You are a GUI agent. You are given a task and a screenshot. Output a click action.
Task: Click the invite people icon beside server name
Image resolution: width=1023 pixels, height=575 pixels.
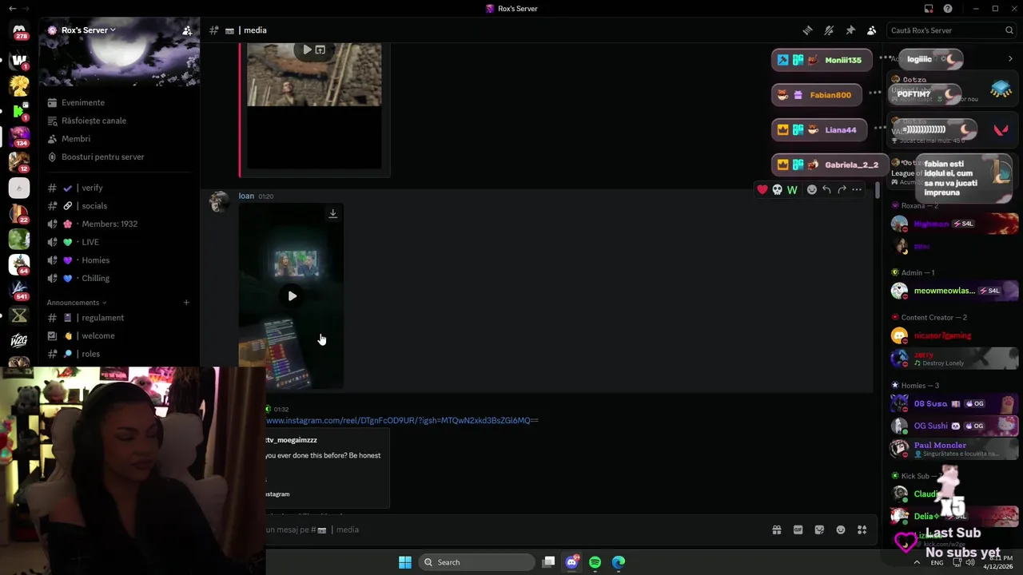(x=186, y=30)
